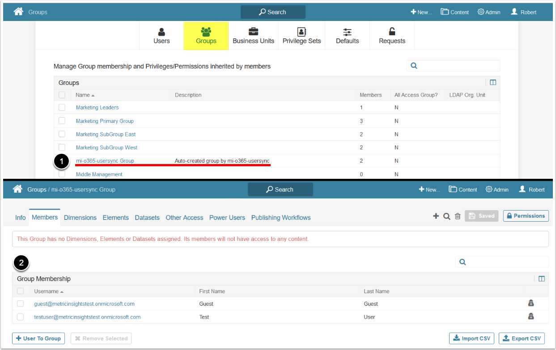The width and height of the screenshot is (556, 350).
Task: Click the Group Membership search field
Action: [506, 262]
